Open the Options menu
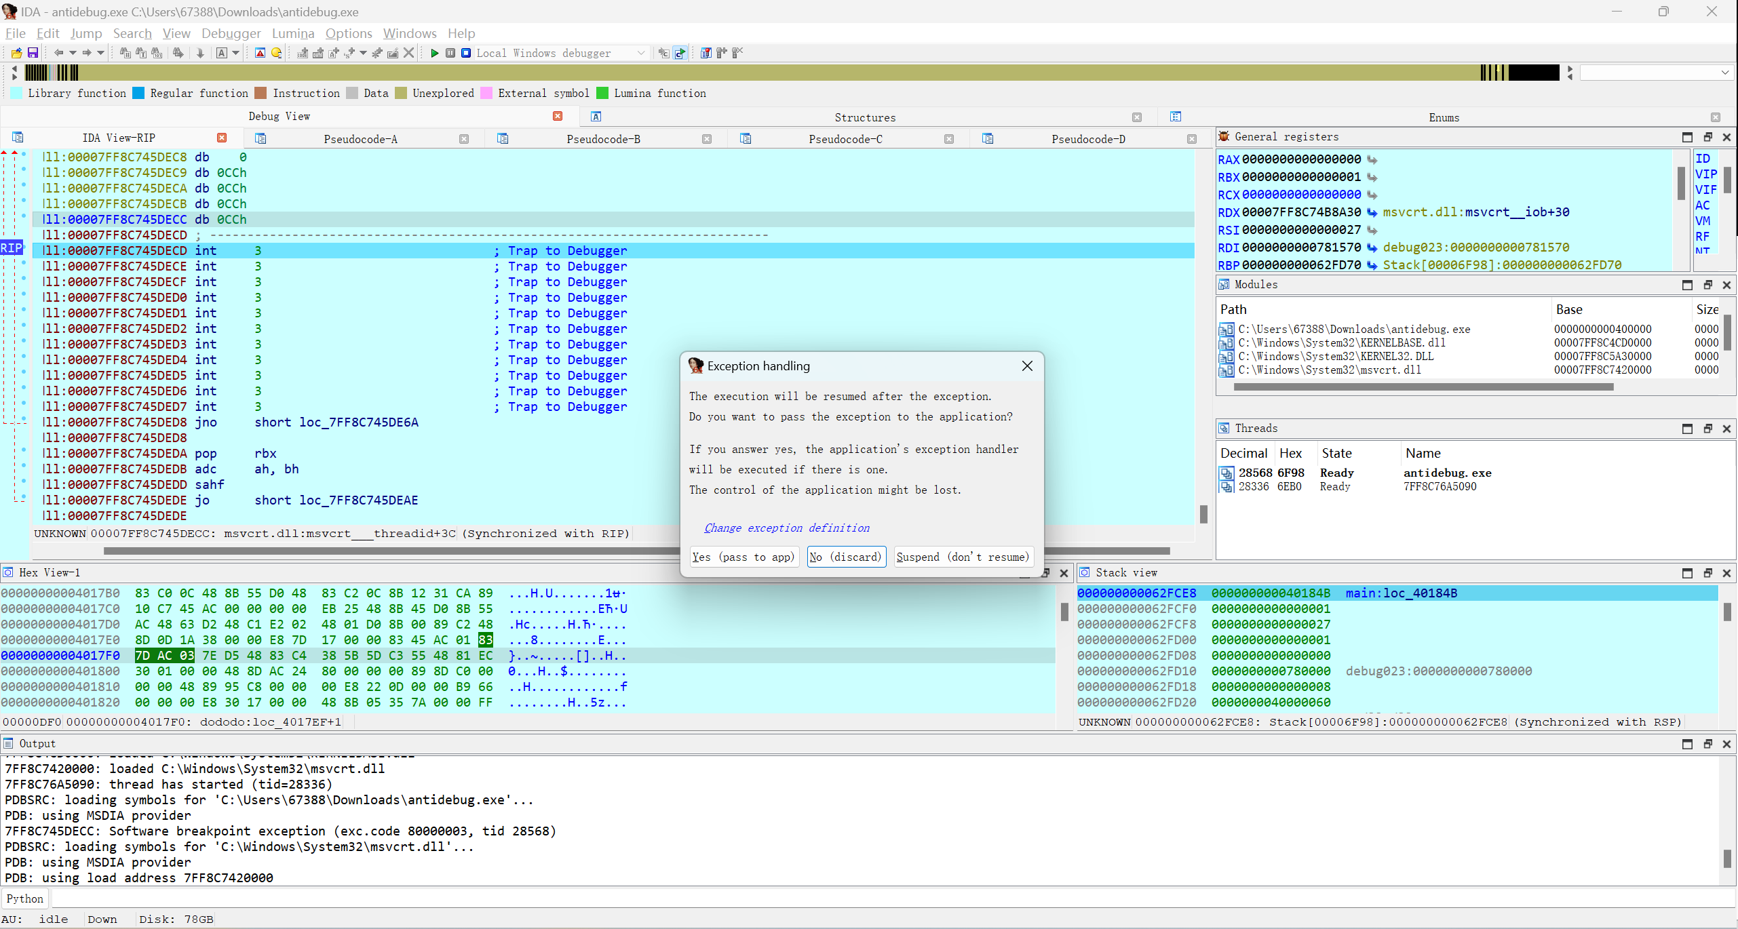This screenshot has height=929, width=1738. coord(349,33)
